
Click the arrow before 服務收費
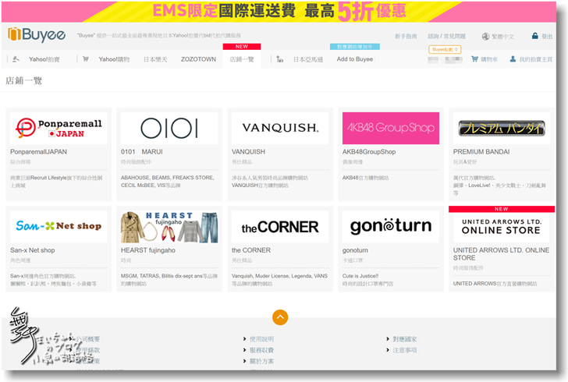[245, 350]
